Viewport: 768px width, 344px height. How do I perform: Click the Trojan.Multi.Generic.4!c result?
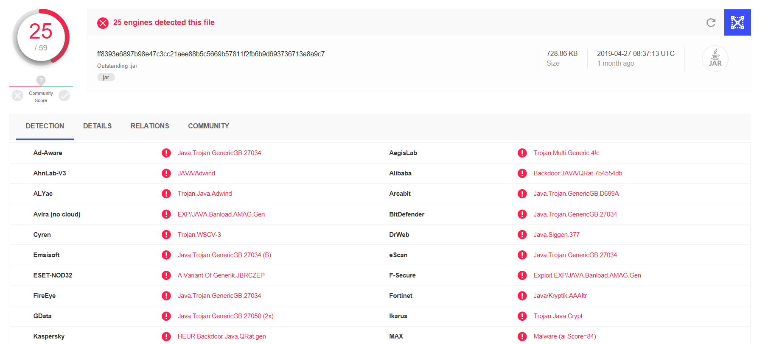point(566,153)
